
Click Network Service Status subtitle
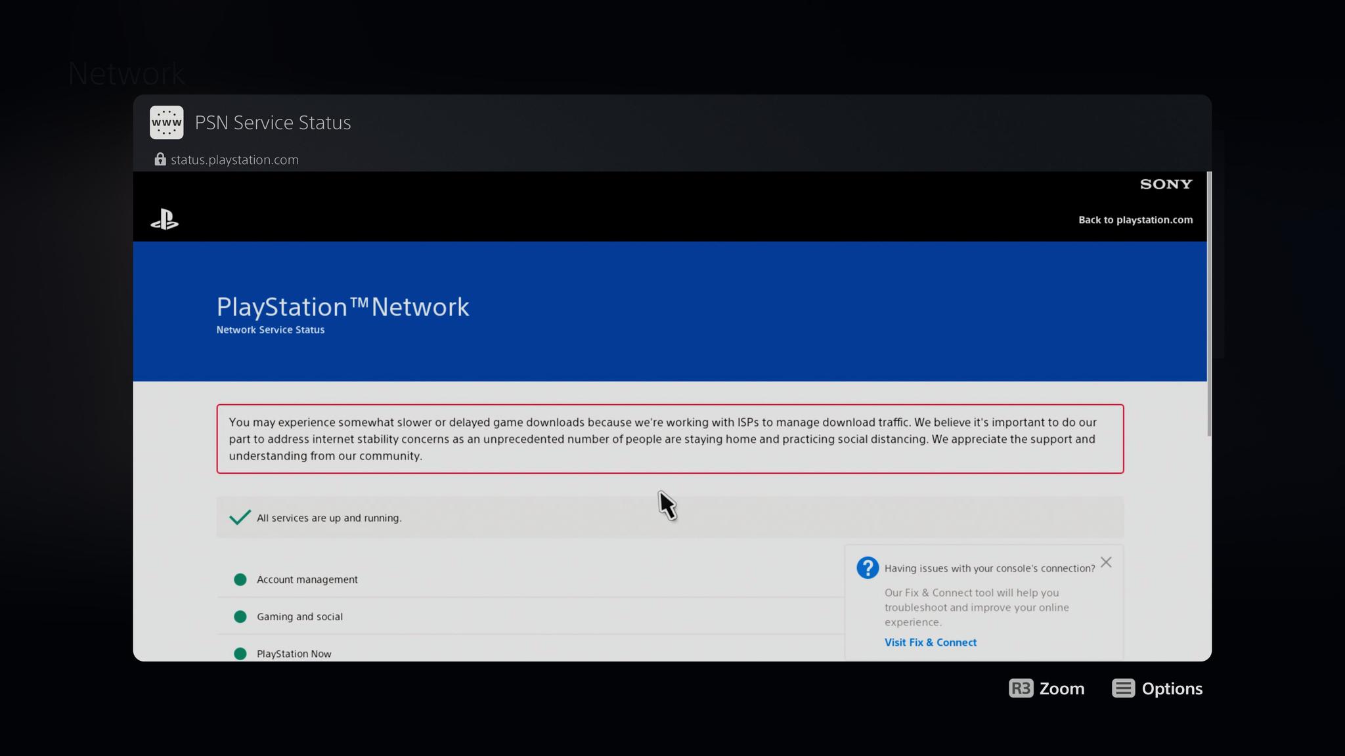tap(271, 330)
